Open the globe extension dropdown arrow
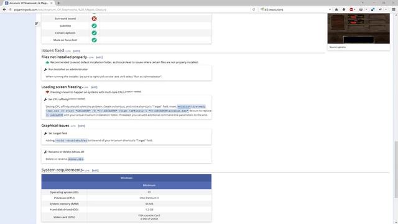 click(366, 9)
